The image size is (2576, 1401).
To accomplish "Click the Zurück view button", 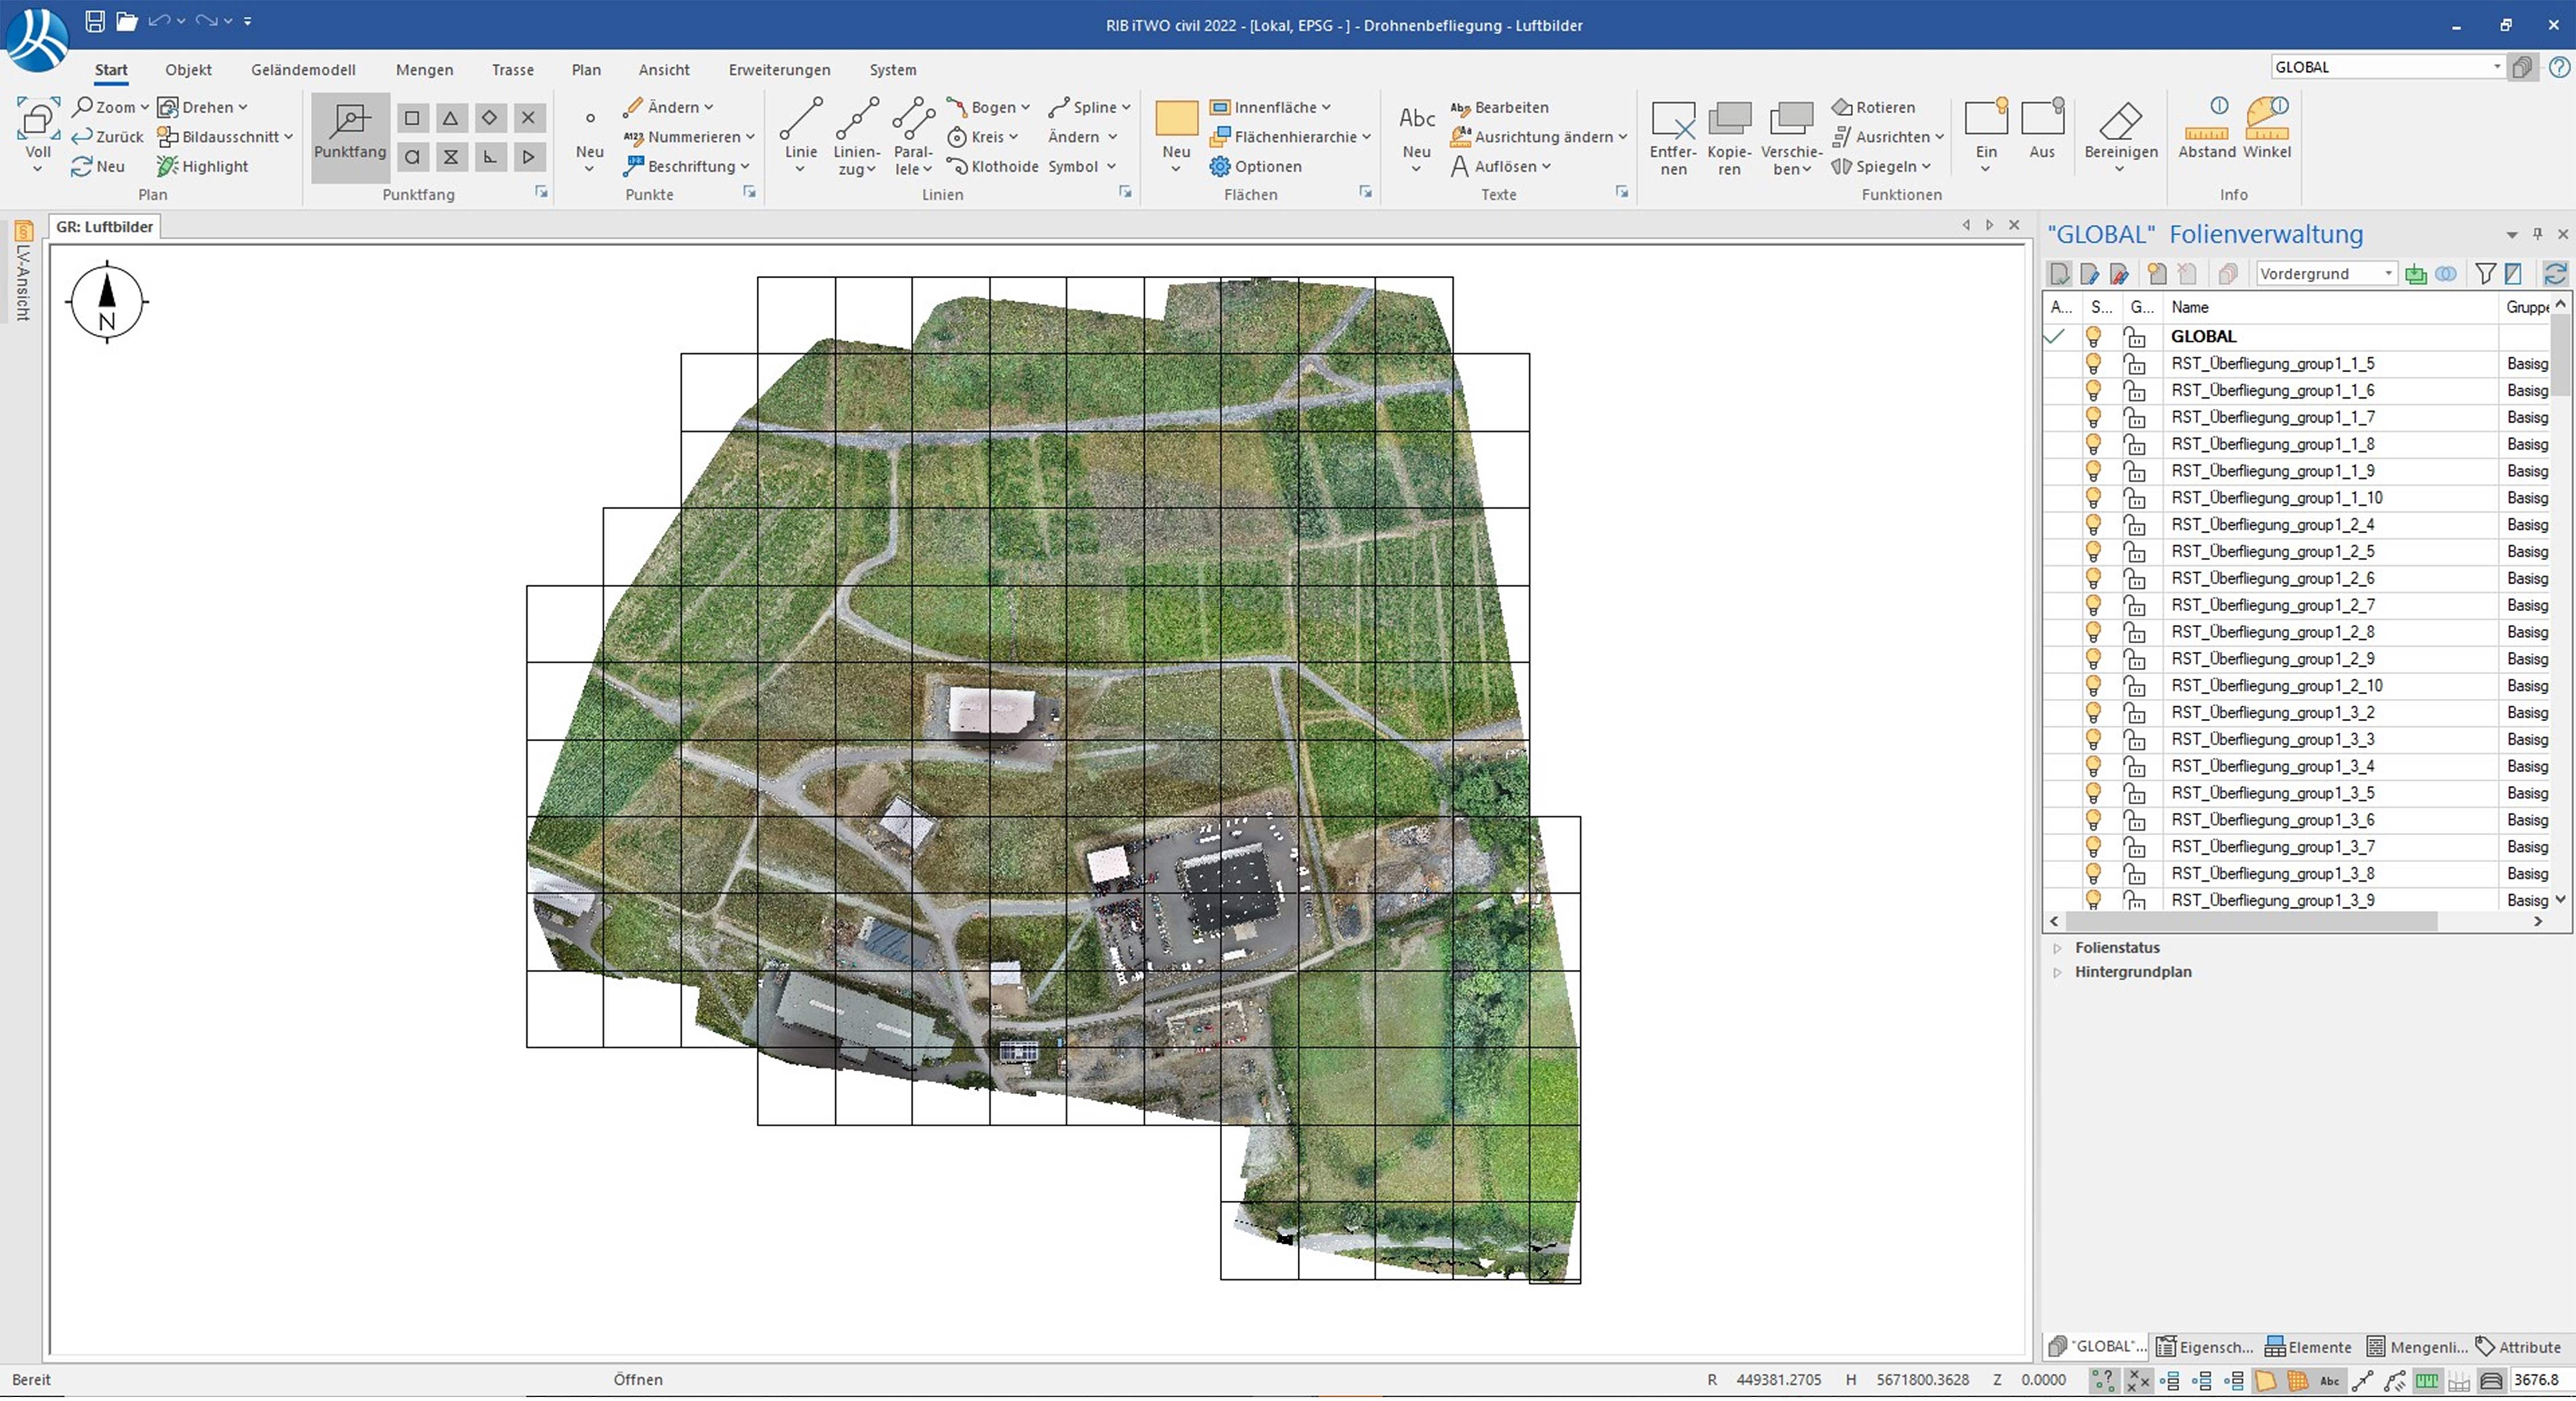I will click(x=108, y=136).
